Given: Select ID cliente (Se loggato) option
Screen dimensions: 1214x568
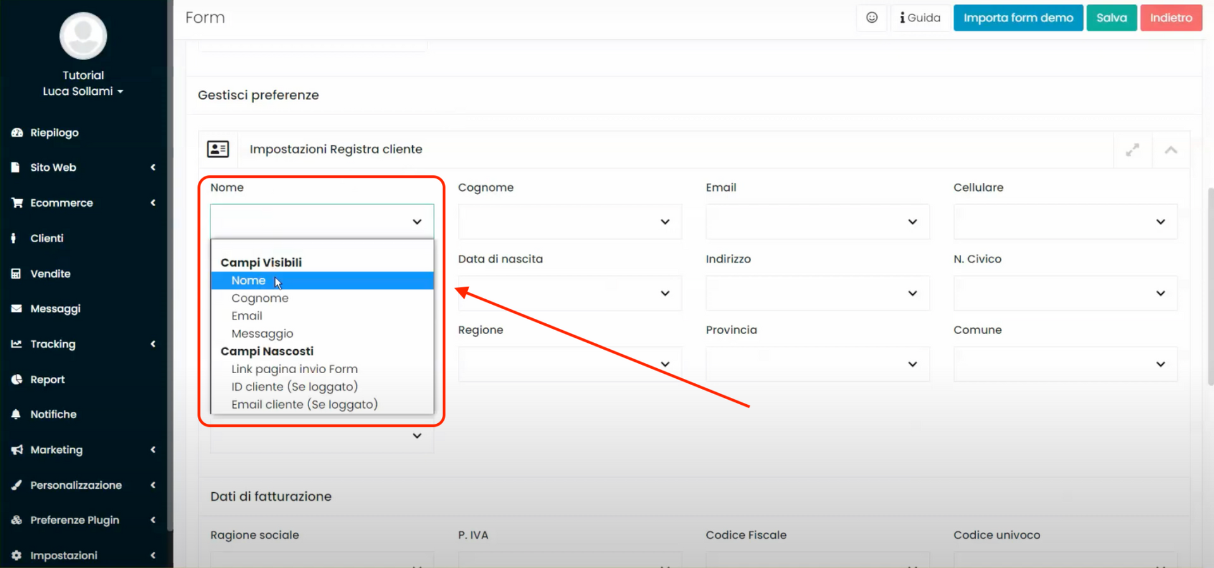Looking at the screenshot, I should click(x=322, y=386).
